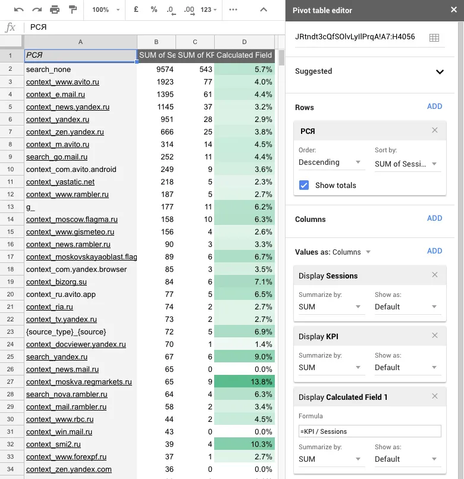Viewport: 464px width, 479px height.
Task: Click the 10.3% calculated field cell
Action: [244, 444]
